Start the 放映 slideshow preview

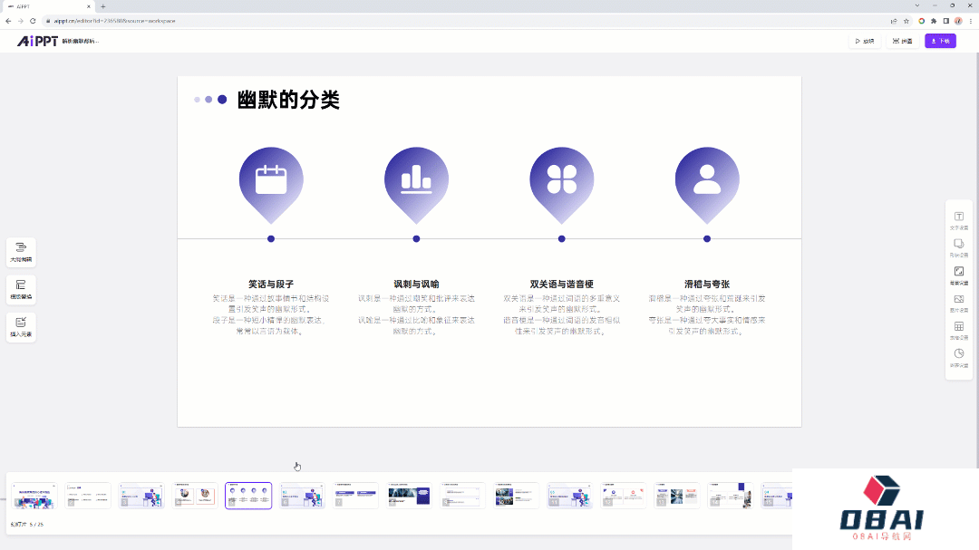864,41
